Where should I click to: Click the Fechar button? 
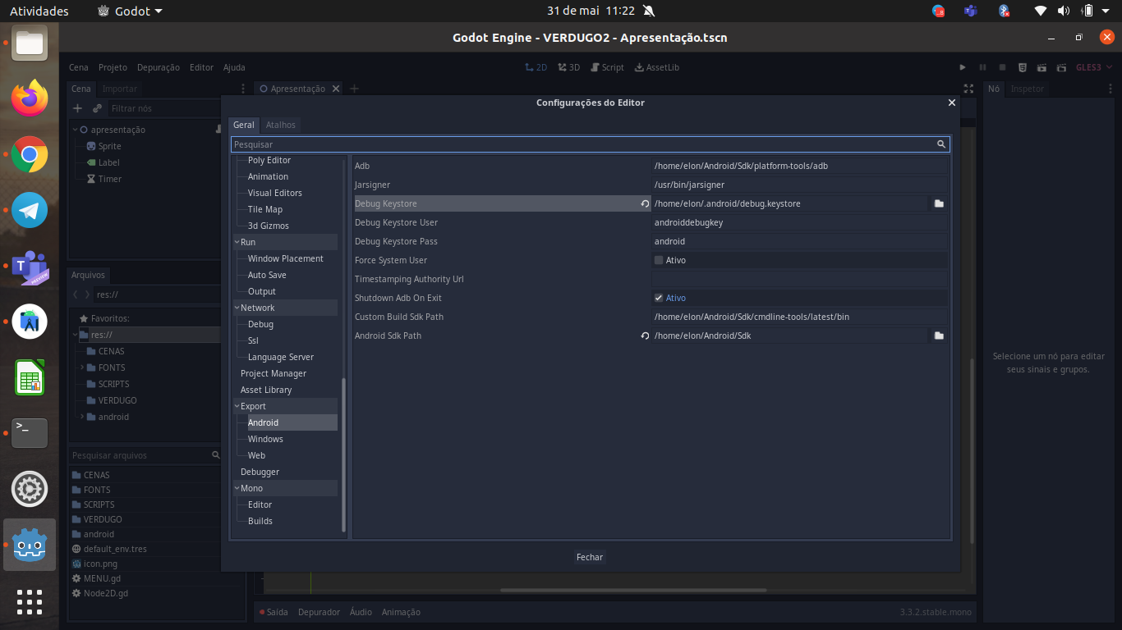click(590, 557)
